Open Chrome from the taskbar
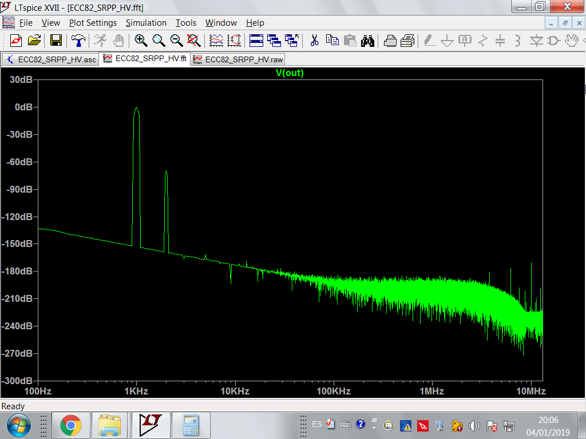Viewport: 586px width, 439px height. pos(70,425)
